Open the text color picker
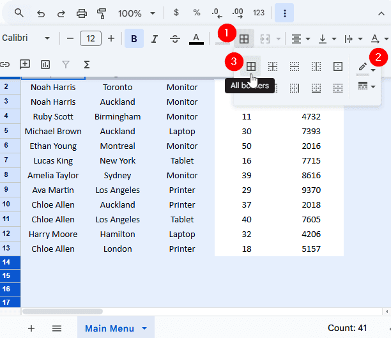Screen dimensions: 391x338 pos(196,39)
